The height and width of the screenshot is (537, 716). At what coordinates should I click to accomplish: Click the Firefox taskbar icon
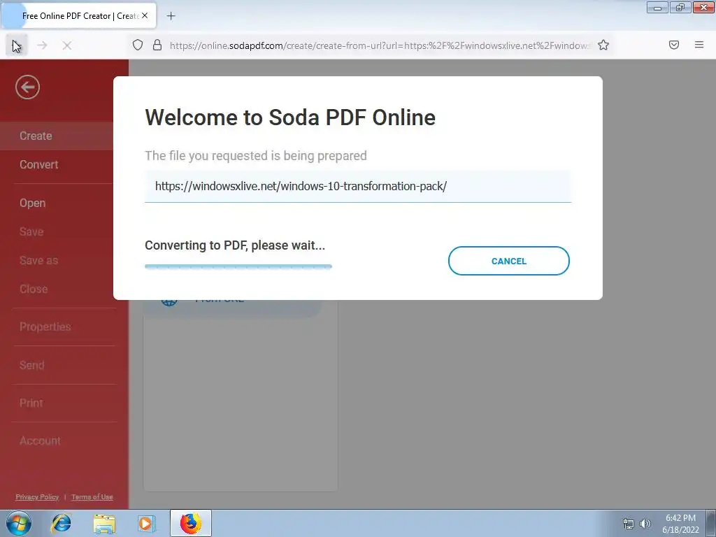pyautogui.click(x=190, y=523)
